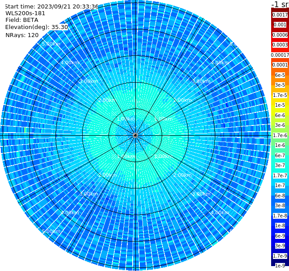Select the 1e-6 colorbar label
Viewport: 289px width, 271px height.
[280, 145]
